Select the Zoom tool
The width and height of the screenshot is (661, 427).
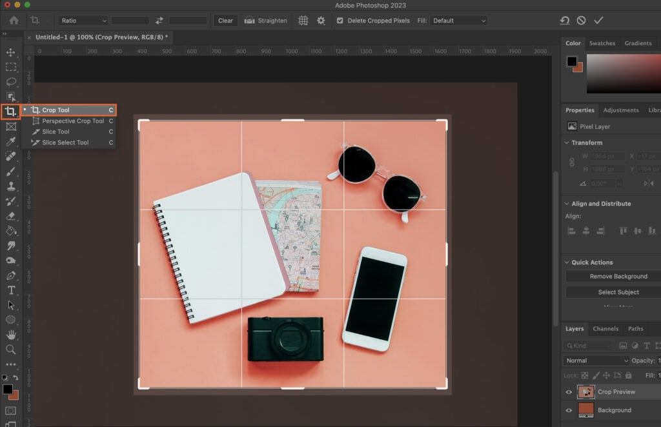[11, 350]
